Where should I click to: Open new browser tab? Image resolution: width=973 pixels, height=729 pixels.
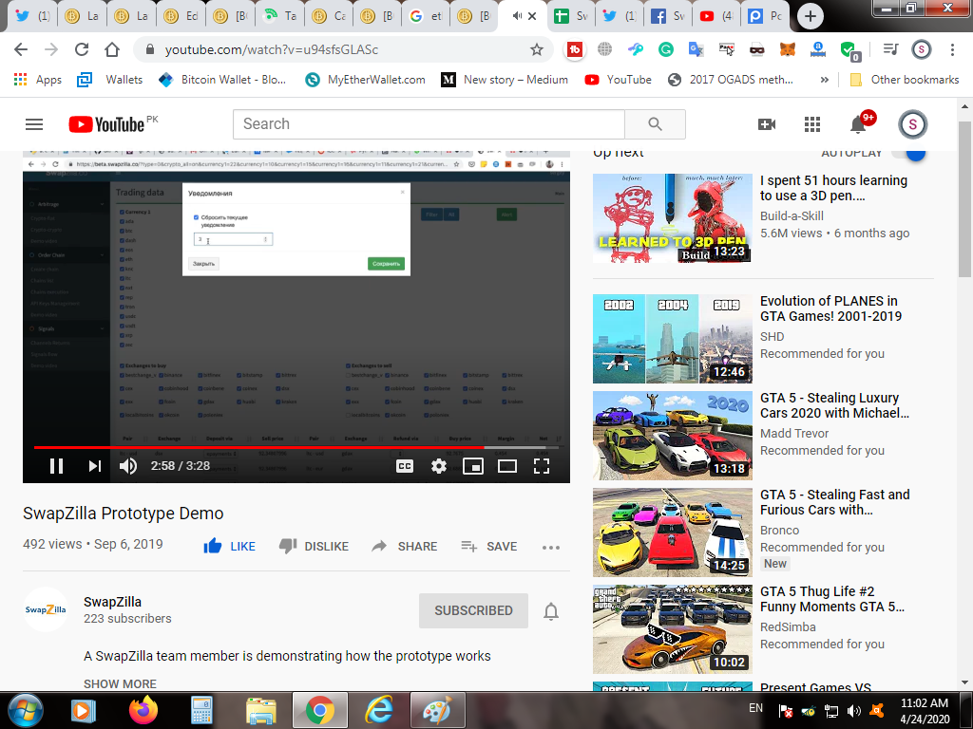pyautogui.click(x=810, y=16)
